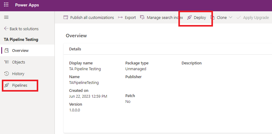This screenshot has width=272, height=134.
Task: Collapse the hamburger navigation menu
Action: click(6, 17)
